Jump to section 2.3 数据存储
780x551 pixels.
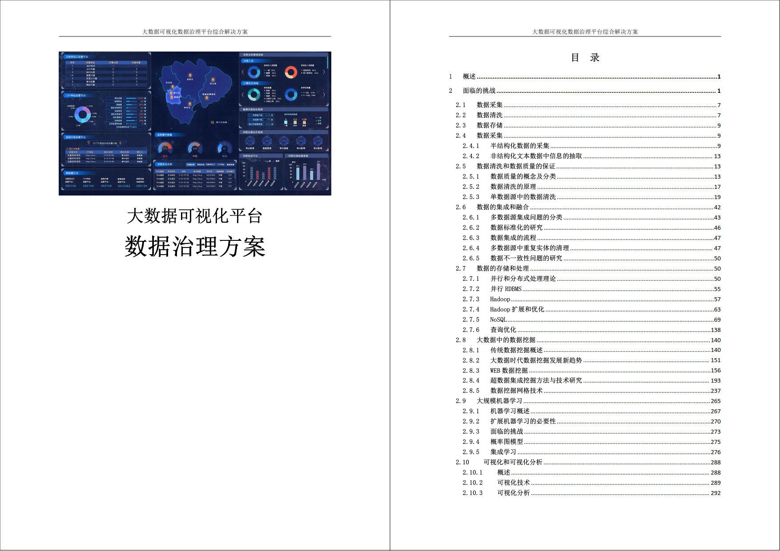[588, 125]
